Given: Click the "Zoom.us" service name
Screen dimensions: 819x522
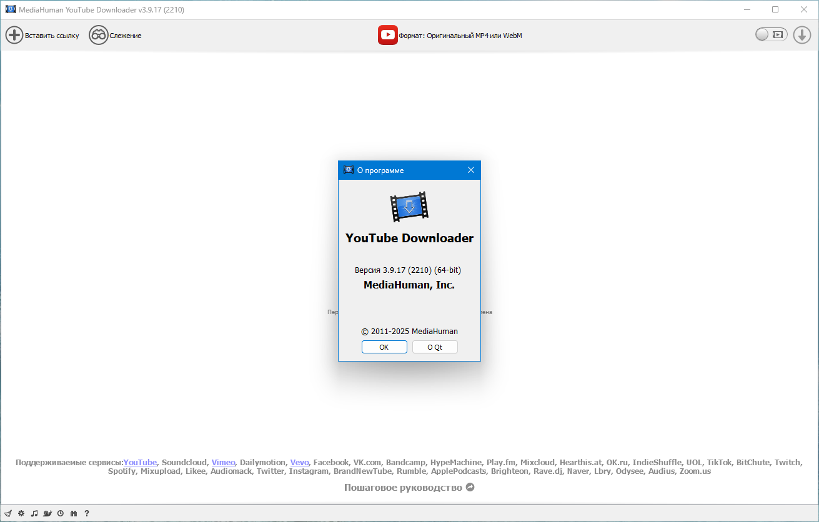Looking at the screenshot, I should pos(695,471).
